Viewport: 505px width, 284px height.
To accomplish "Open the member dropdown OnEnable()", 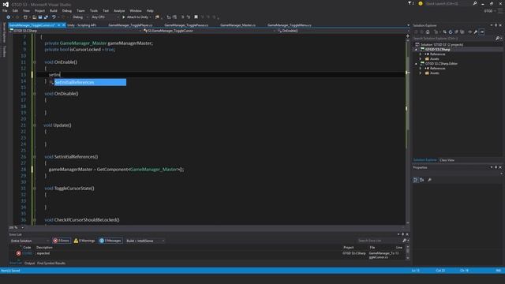I will (341, 31).
